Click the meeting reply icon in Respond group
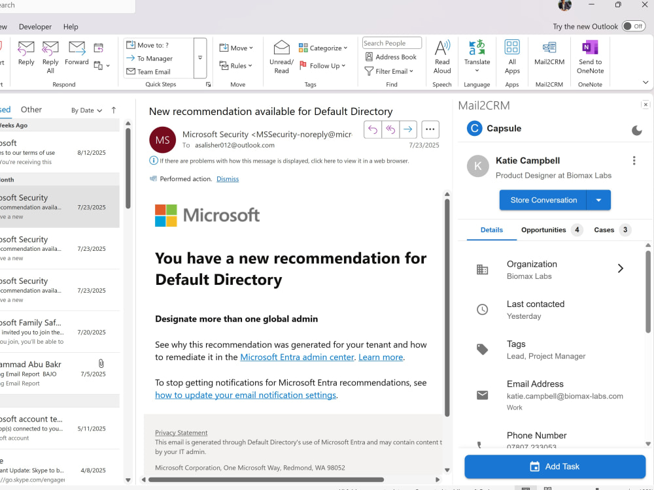654x490 pixels. point(99,48)
